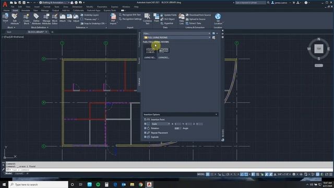
Task: Toggle grid display in status bar
Action: click(208, 174)
